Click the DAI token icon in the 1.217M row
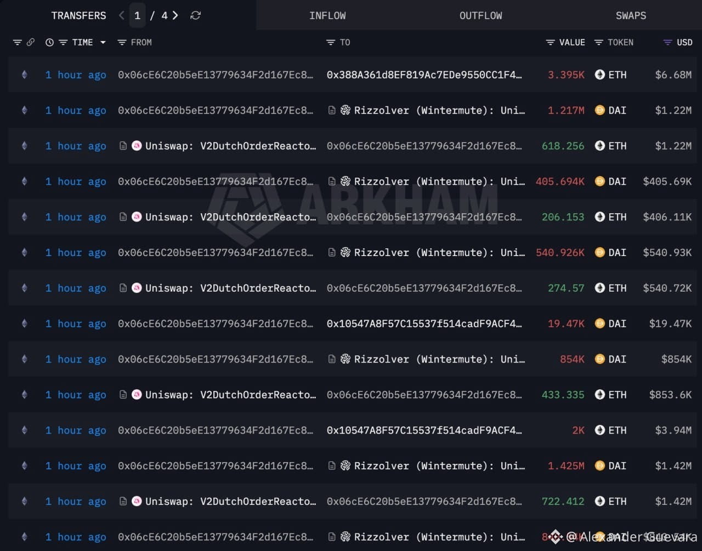Screen dimensions: 702x551 coord(600,110)
